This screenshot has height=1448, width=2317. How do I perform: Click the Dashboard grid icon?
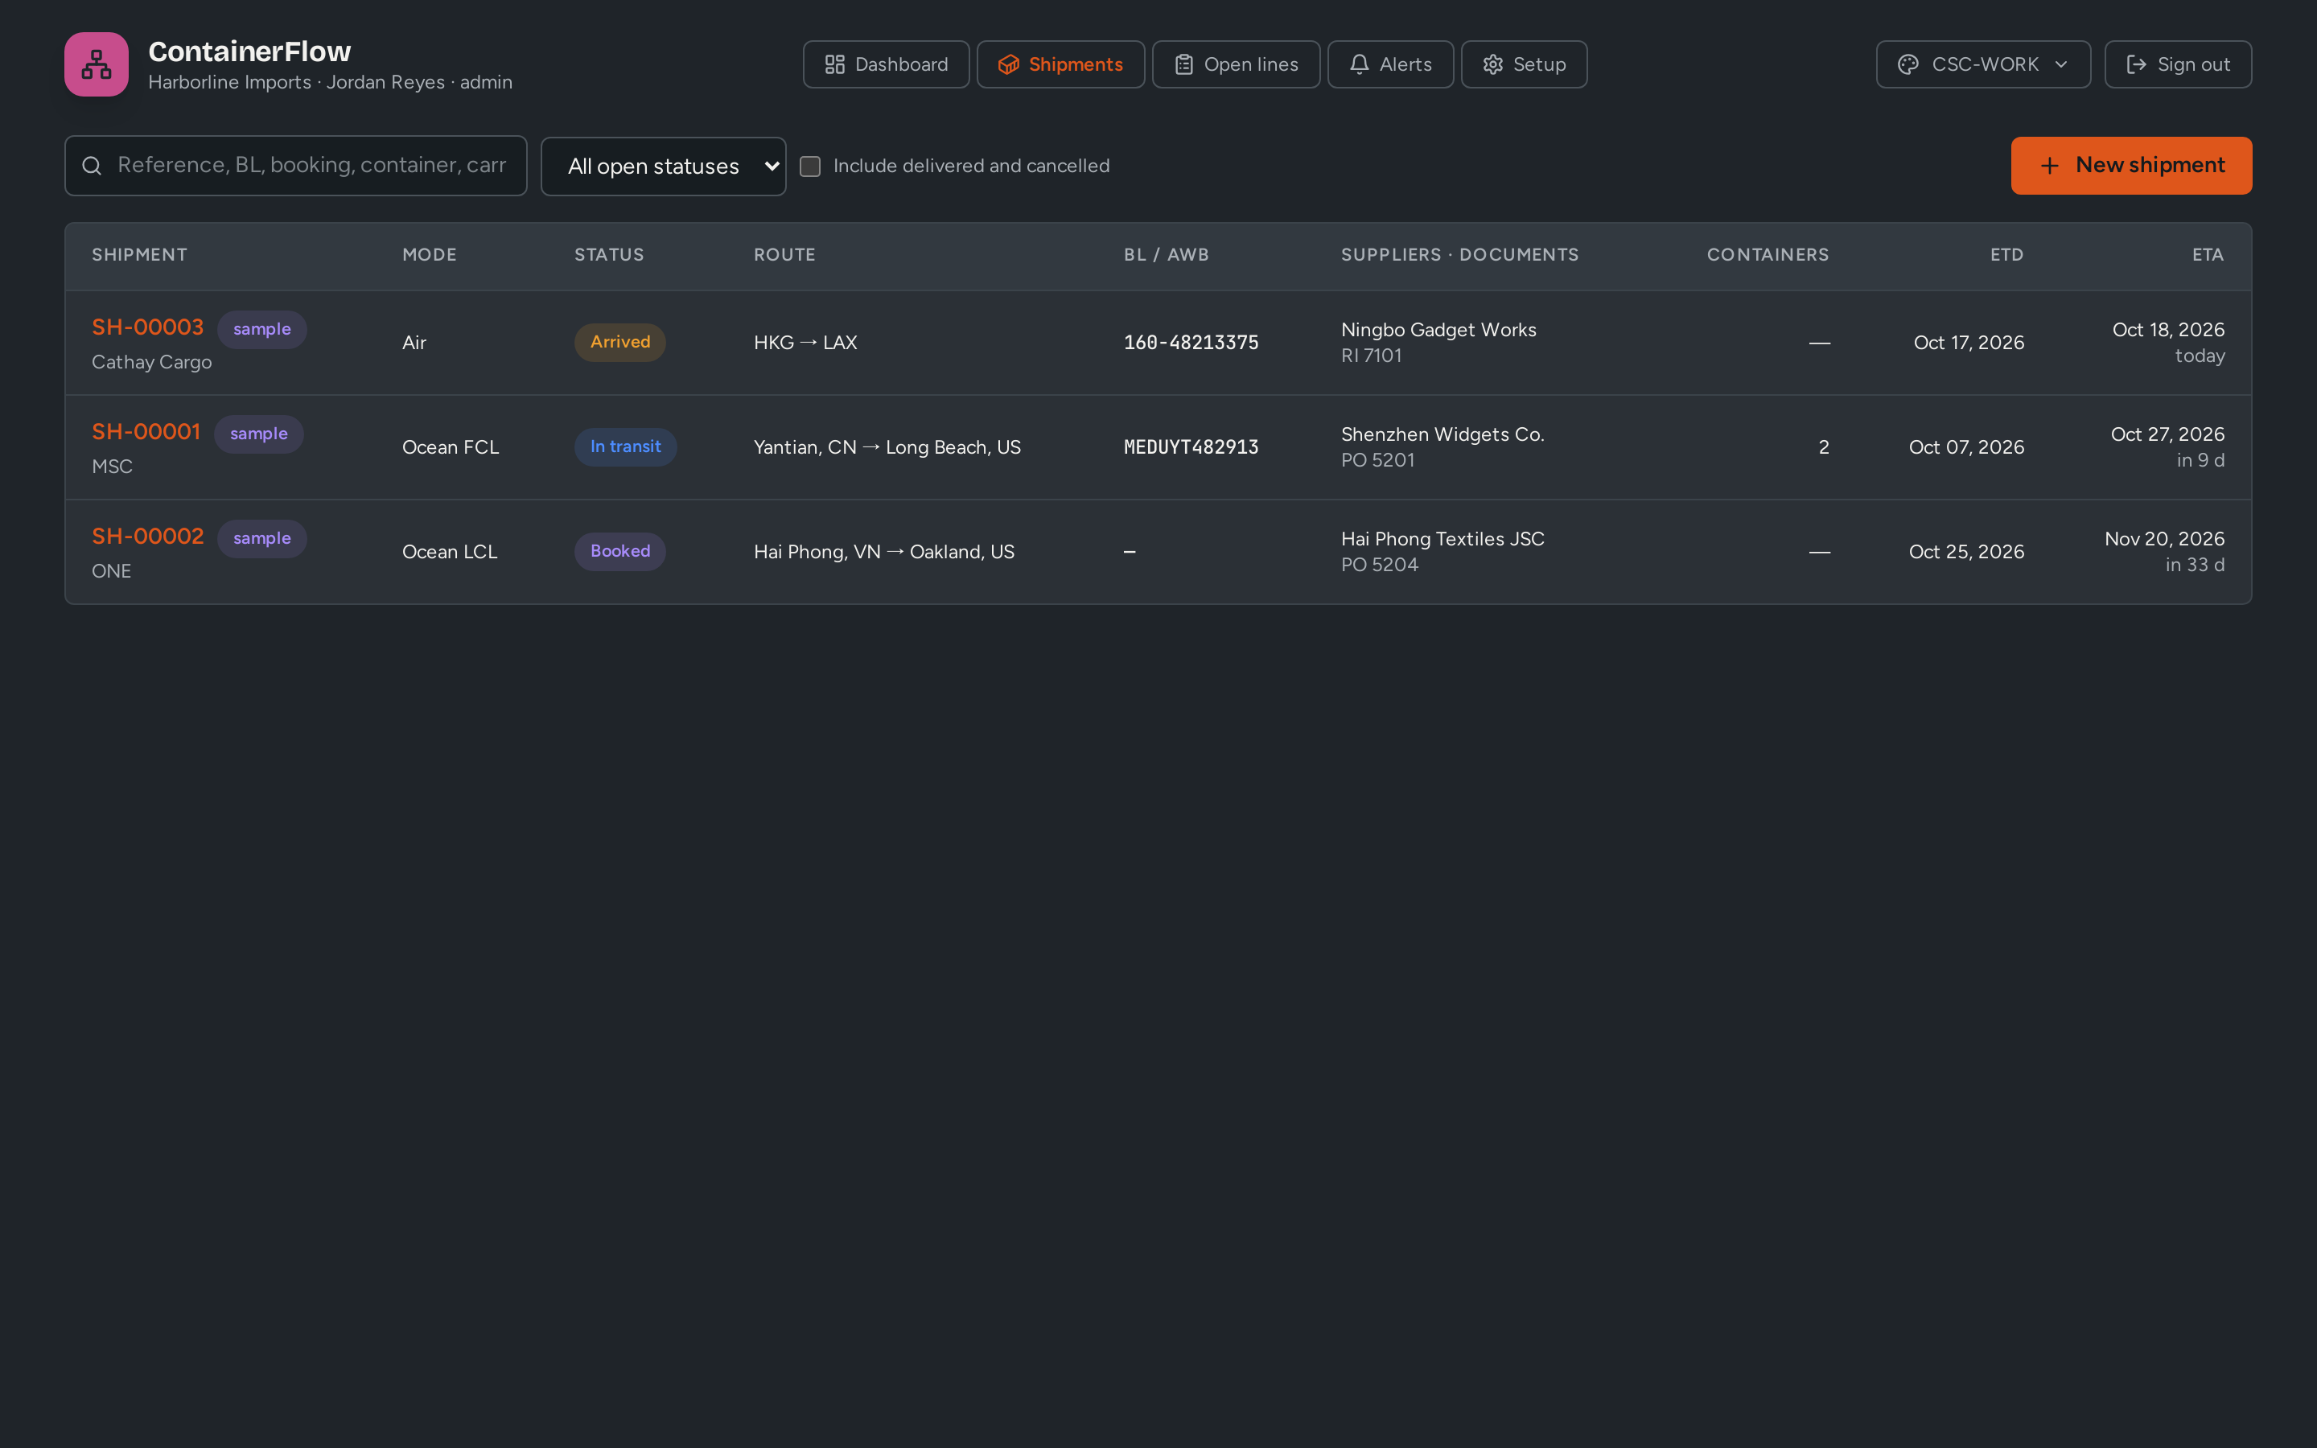pyautogui.click(x=835, y=64)
